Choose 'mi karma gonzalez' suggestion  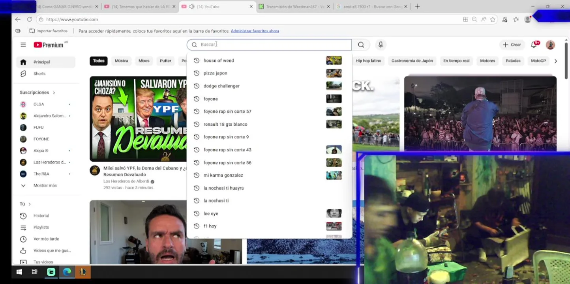tap(269, 175)
